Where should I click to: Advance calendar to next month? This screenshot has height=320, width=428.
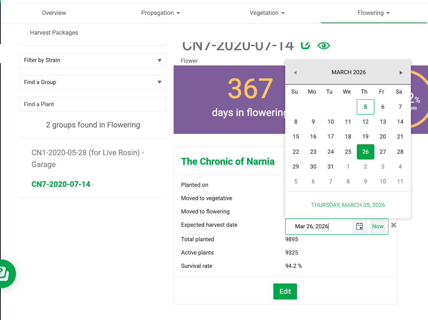pos(401,73)
